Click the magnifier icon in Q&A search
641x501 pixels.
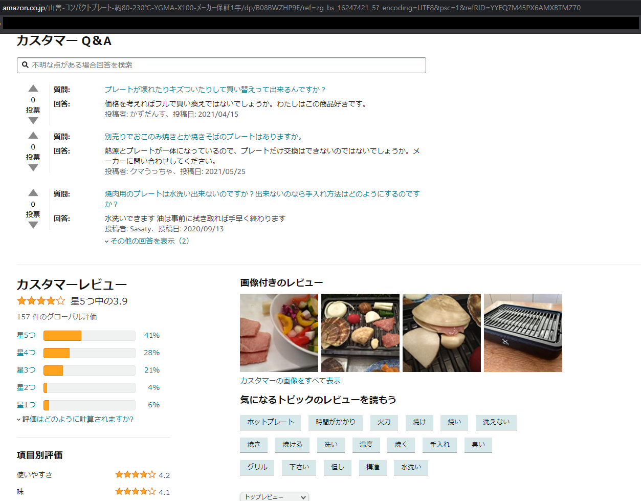click(x=25, y=65)
